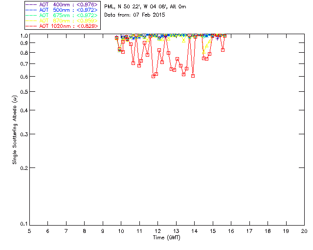This screenshot has width=313, height=250.
Task: Click the AOT 500nm legend entry
Action: pos(62,10)
